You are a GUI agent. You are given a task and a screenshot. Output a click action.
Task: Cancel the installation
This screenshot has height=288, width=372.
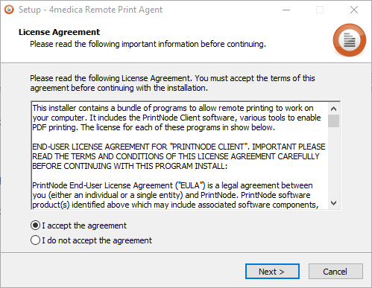point(335,272)
